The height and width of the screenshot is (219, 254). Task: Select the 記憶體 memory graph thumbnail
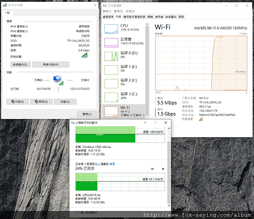[111, 43]
